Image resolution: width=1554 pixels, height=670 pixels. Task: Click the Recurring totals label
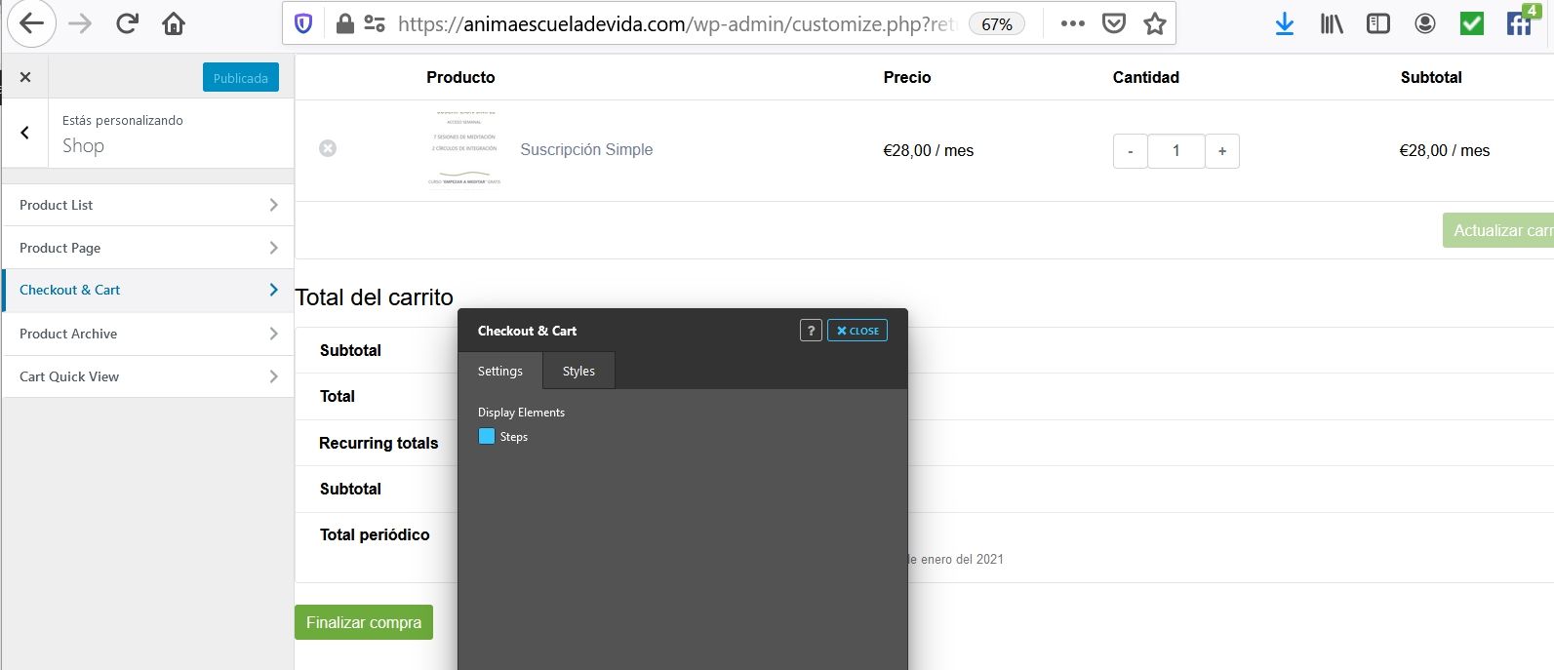click(x=379, y=443)
